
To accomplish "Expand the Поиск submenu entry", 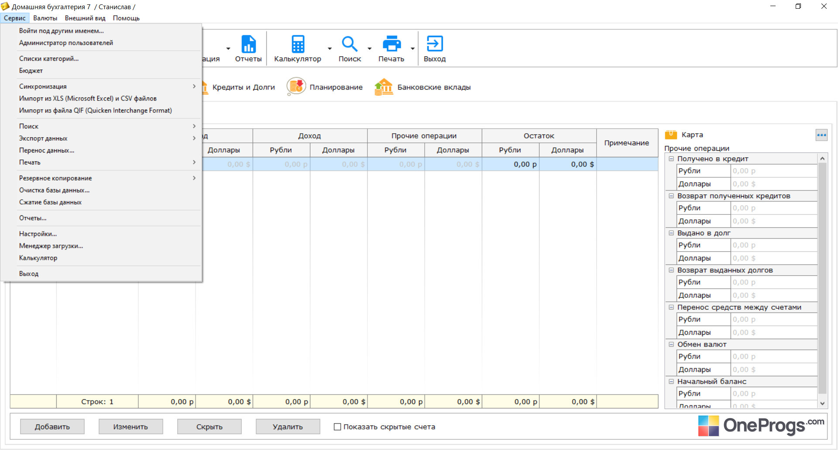I will 101,126.
